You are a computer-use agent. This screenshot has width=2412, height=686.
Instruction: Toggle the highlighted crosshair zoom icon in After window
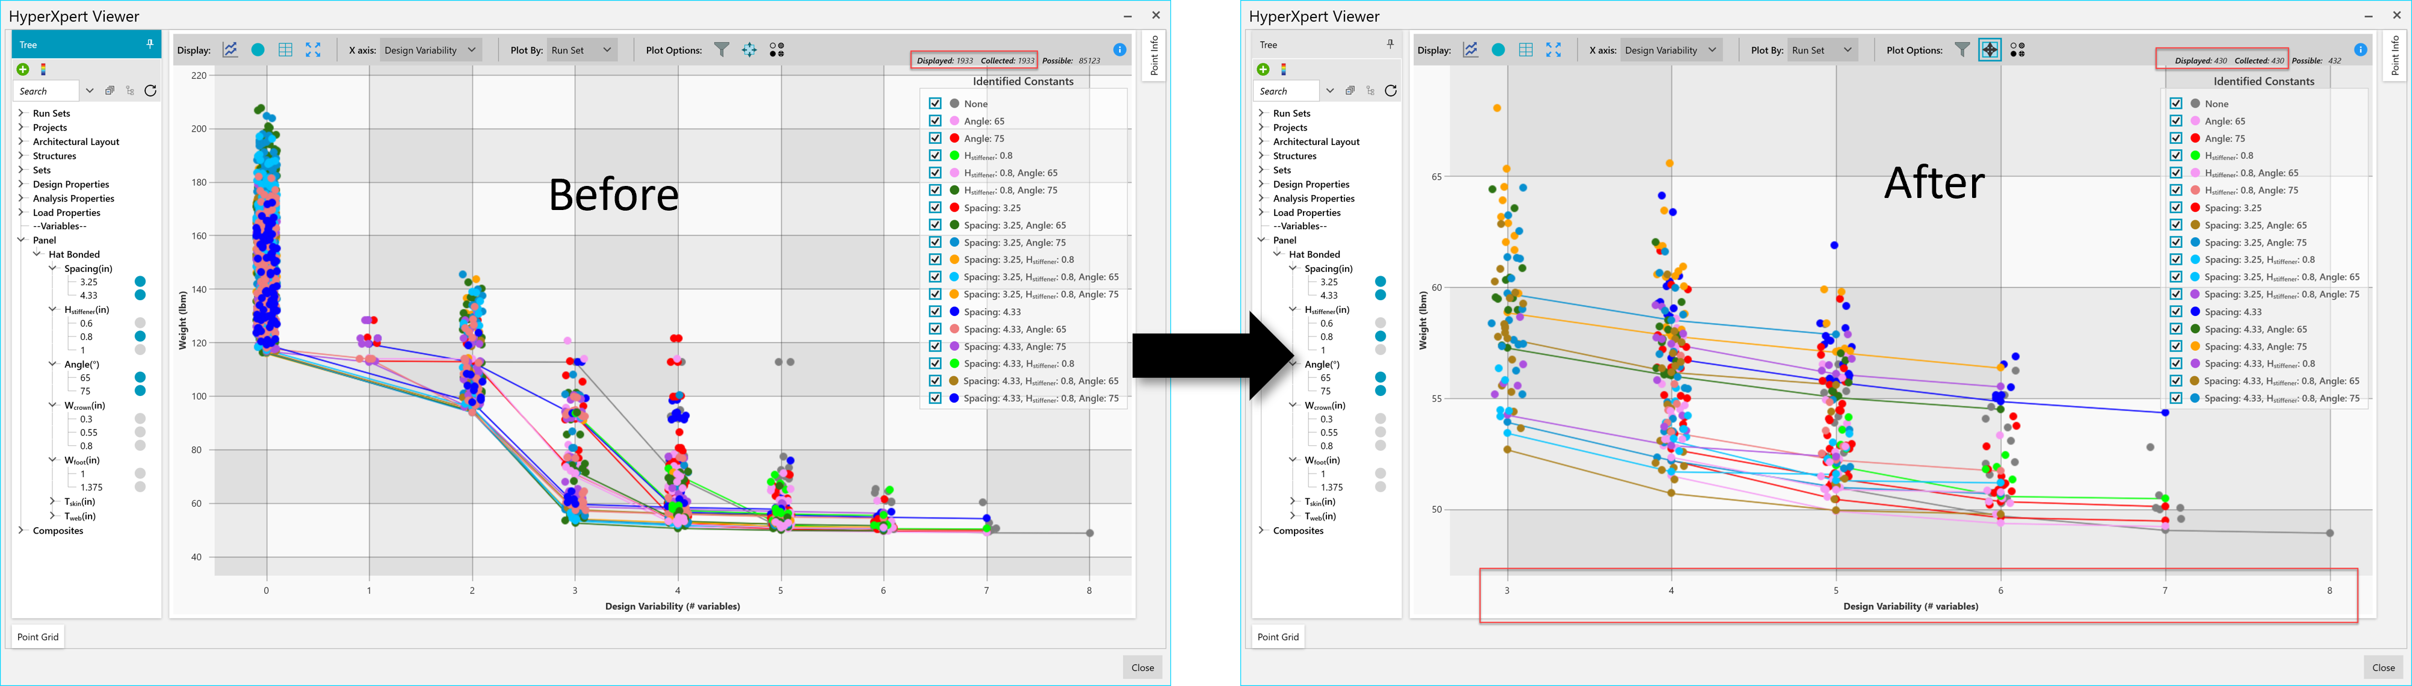(1990, 49)
